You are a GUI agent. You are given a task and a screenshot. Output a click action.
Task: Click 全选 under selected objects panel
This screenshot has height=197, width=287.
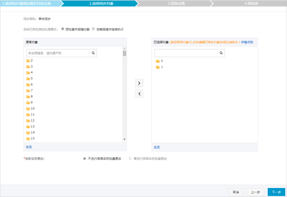click(x=157, y=147)
